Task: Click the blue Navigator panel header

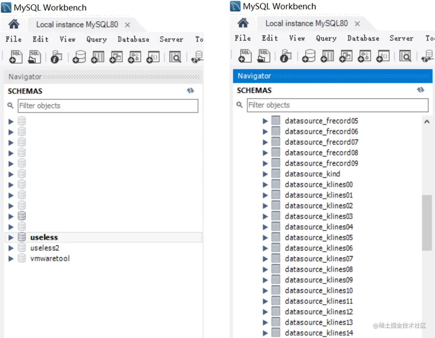Action: click(333, 76)
